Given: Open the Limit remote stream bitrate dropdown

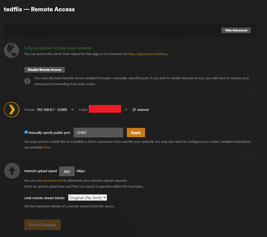Looking at the screenshot, I should [87, 197].
